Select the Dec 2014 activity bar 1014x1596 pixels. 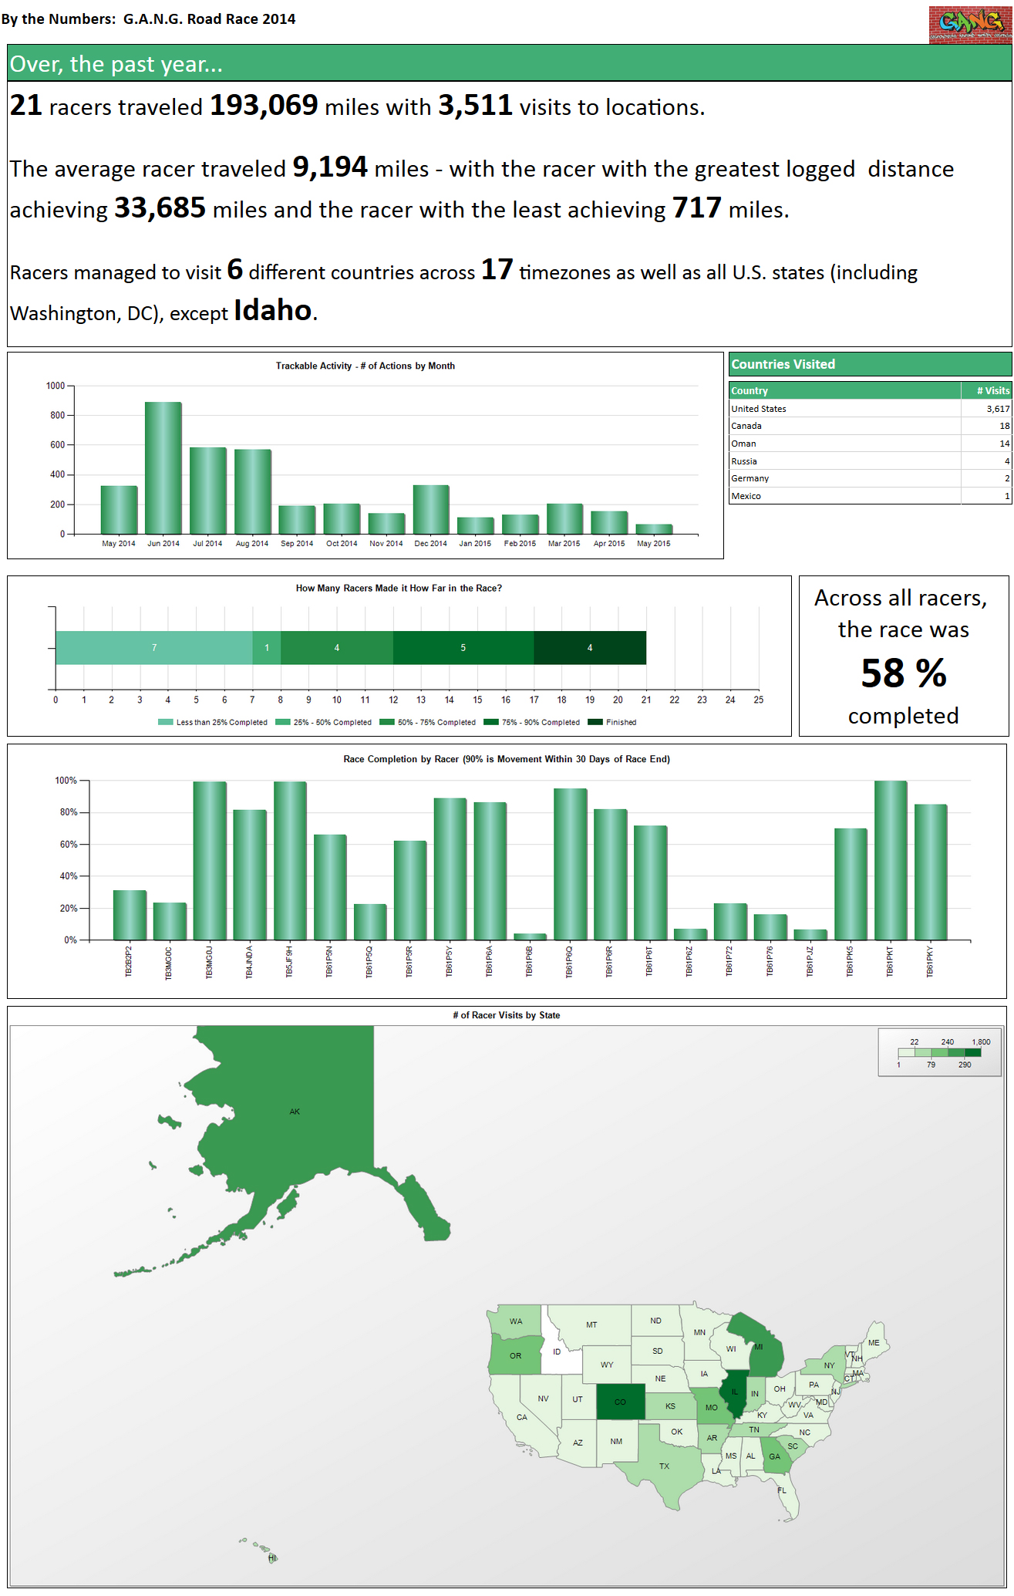[x=431, y=509]
